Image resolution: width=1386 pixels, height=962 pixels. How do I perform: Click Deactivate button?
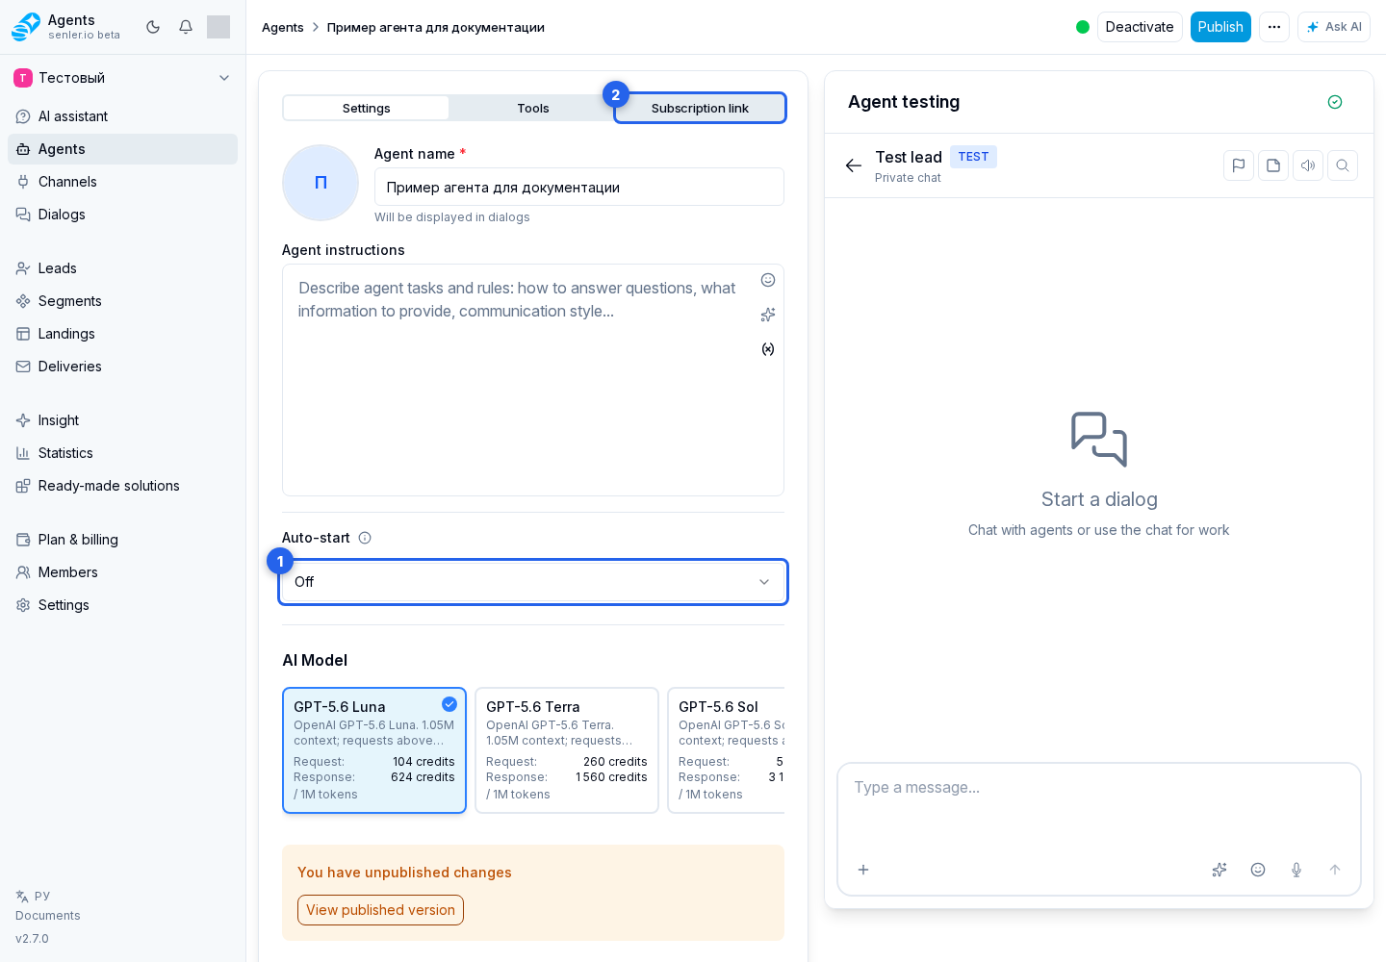tap(1140, 27)
